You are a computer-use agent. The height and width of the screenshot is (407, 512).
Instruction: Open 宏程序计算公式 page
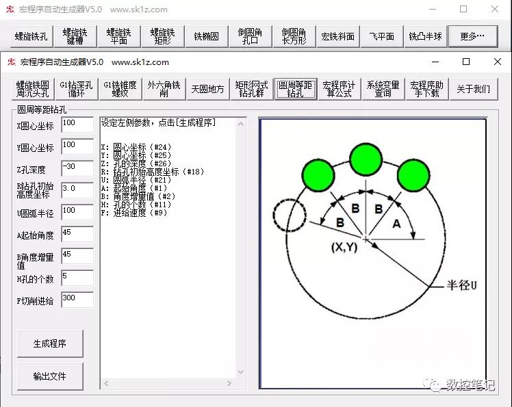[339, 89]
